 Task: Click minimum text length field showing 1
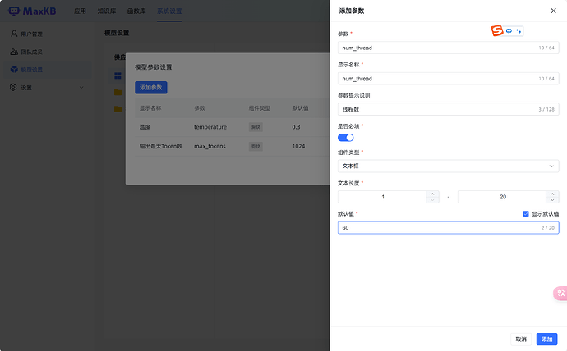click(x=383, y=197)
